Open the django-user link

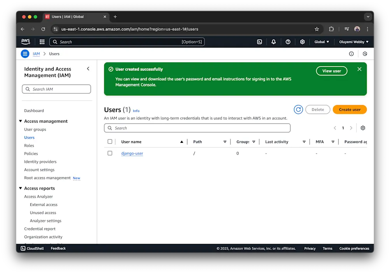click(131, 153)
